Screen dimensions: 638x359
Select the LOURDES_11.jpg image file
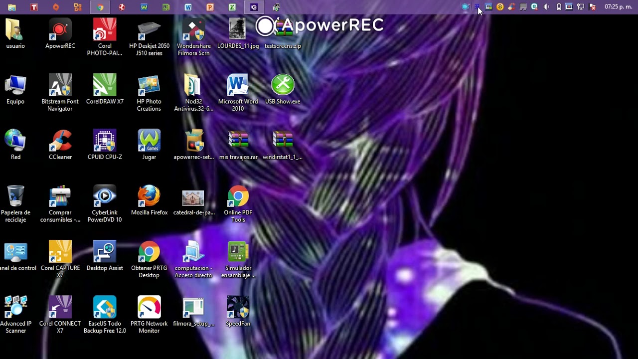(x=238, y=34)
